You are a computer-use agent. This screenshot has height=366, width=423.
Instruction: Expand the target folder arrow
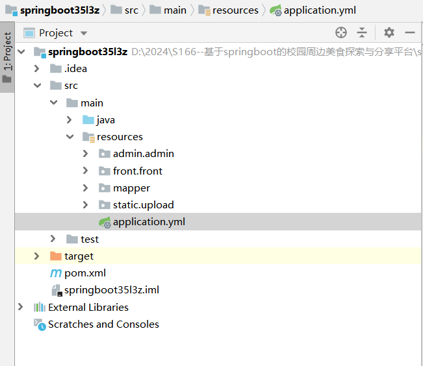pos(37,256)
